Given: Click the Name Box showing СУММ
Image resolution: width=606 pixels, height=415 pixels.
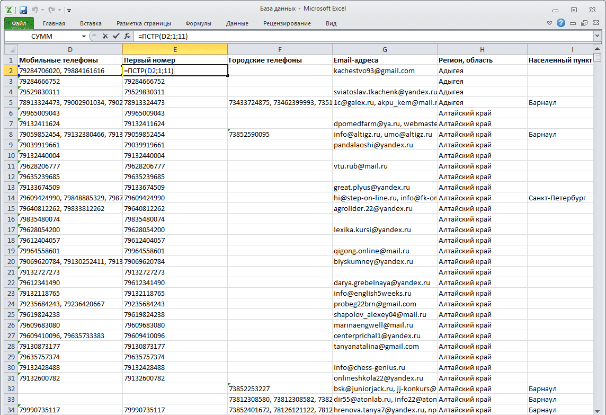Looking at the screenshot, I should pos(42,37).
